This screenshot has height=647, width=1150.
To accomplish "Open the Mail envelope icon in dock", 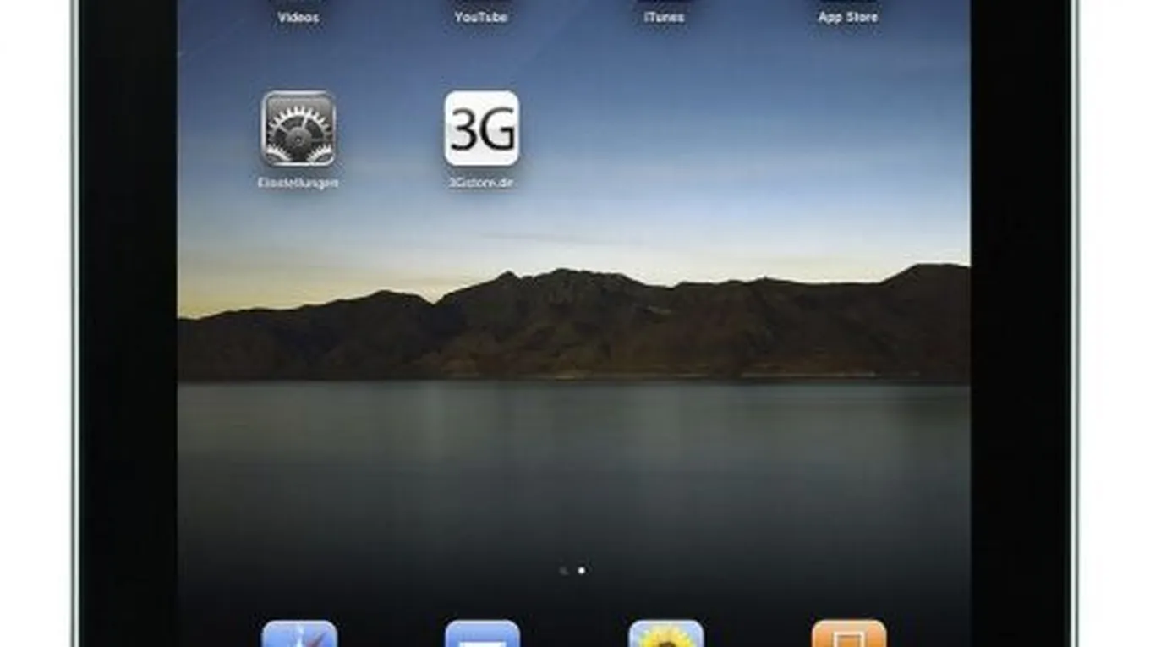I will pyautogui.click(x=482, y=634).
